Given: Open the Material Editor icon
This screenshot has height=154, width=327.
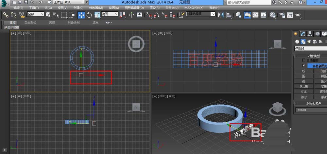Looking at the screenshot, I should click(x=273, y=15).
